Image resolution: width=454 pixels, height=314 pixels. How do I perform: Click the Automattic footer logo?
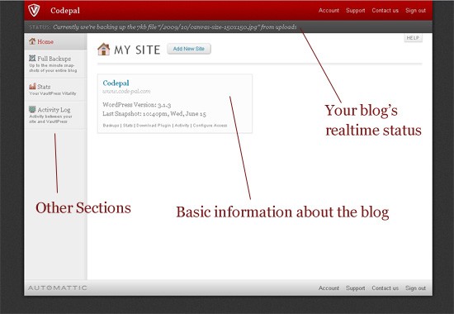click(x=57, y=288)
